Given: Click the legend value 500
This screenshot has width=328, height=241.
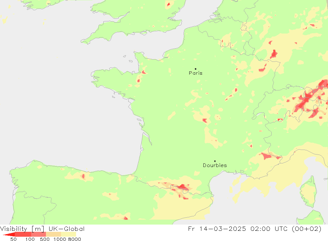Looking at the screenshot, I should (x=45, y=239).
